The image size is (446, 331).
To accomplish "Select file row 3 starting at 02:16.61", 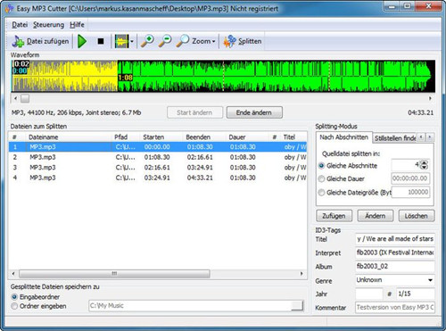I will click(x=158, y=168).
